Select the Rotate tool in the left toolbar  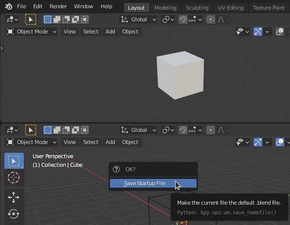click(x=14, y=214)
